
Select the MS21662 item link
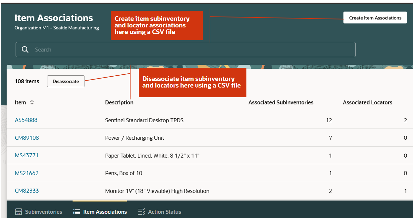(x=26, y=173)
